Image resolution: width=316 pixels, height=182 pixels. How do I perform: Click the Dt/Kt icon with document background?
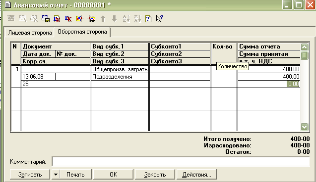tap(57, 18)
